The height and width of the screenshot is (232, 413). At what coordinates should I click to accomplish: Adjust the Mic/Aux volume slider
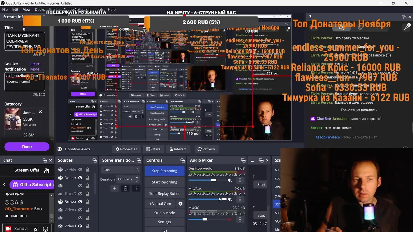tap(207, 199)
